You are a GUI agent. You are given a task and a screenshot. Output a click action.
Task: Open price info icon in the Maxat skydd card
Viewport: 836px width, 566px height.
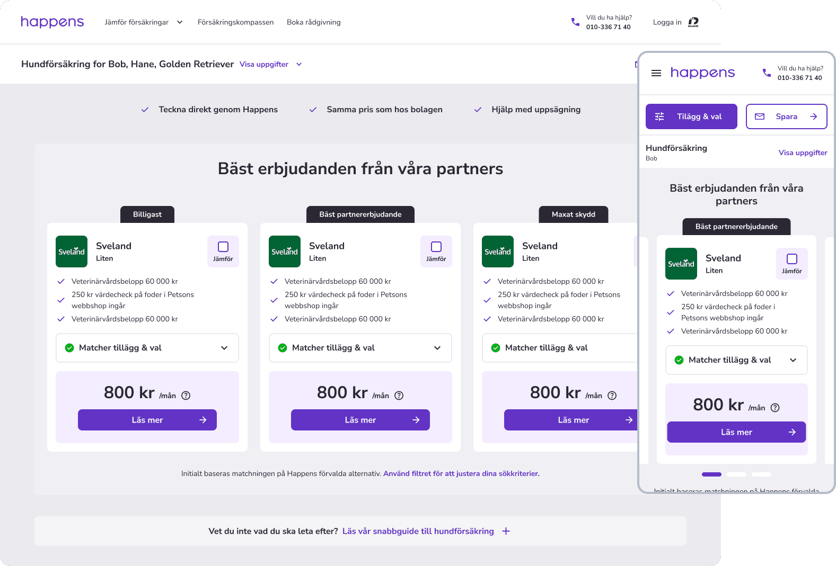click(612, 396)
